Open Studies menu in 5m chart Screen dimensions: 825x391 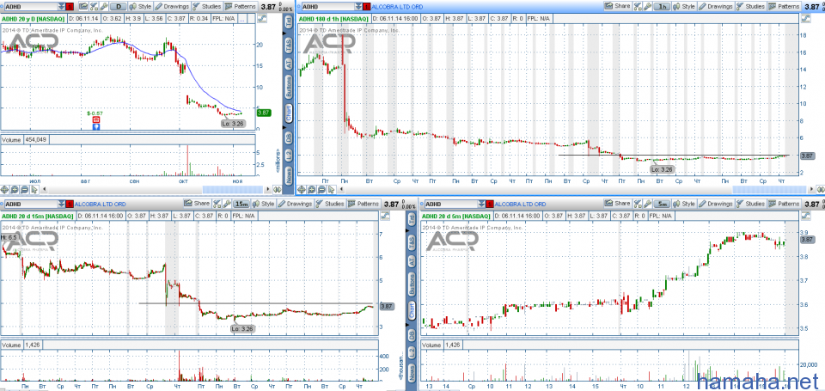coord(750,203)
